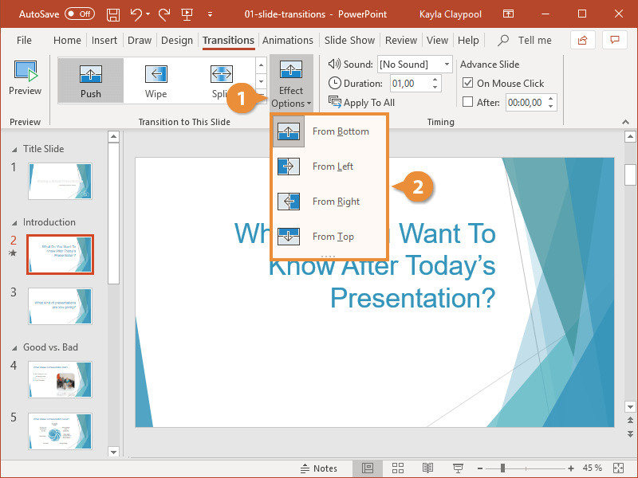
Task: Switch to Reading View icon in status bar
Action: [x=427, y=468]
